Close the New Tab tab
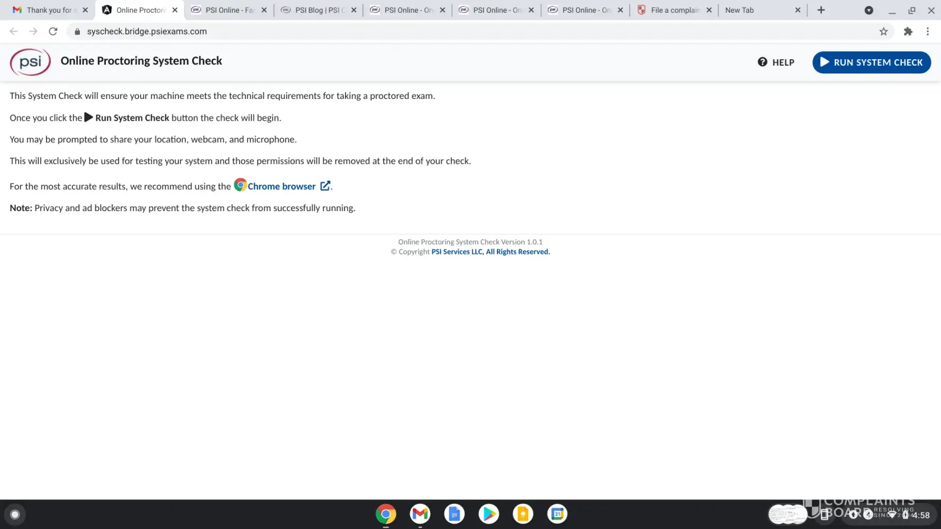This screenshot has width=941, height=529. tap(798, 10)
